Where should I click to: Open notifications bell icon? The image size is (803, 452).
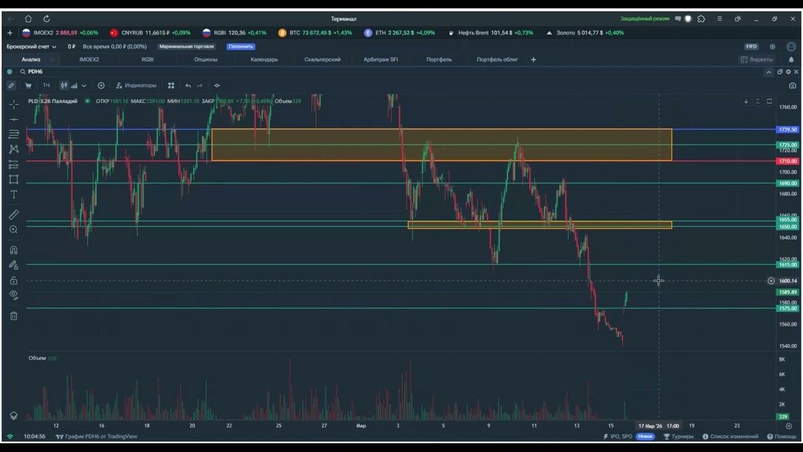click(791, 60)
